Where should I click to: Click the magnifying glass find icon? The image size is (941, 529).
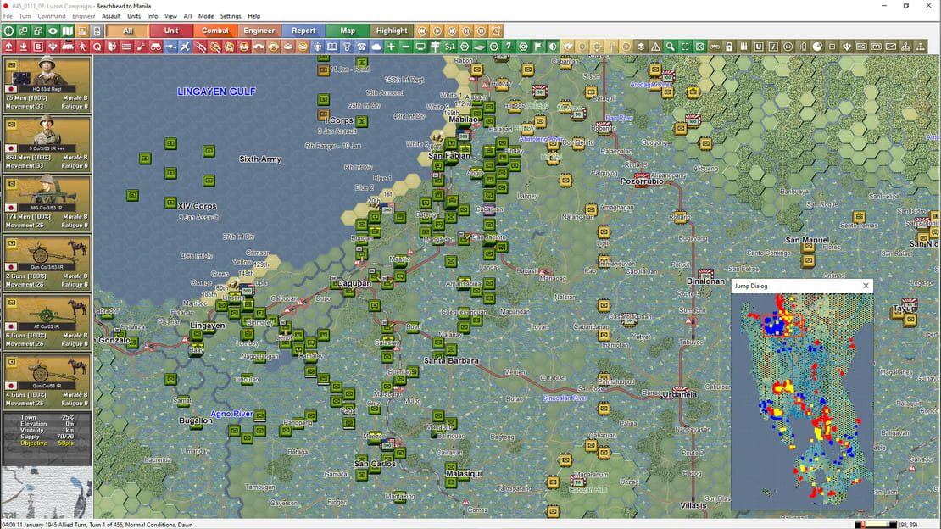click(670, 47)
